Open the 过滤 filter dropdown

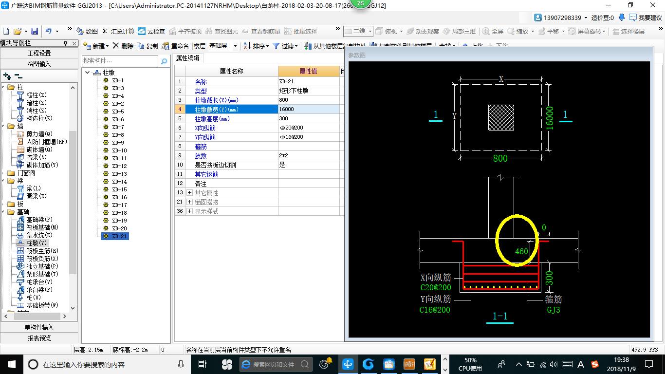pyautogui.click(x=285, y=46)
